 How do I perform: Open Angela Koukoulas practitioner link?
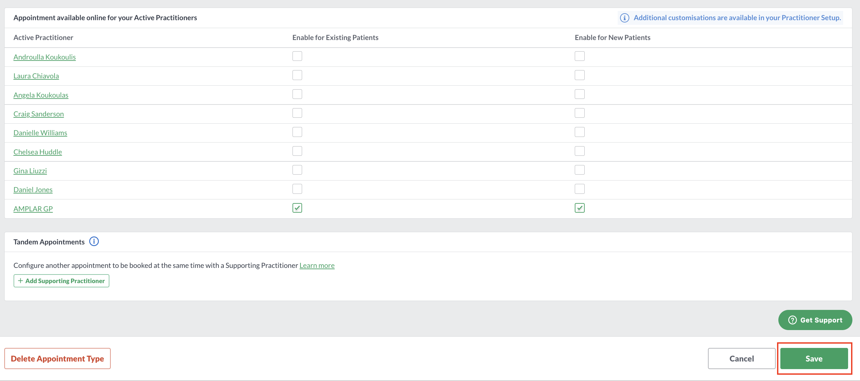(41, 95)
